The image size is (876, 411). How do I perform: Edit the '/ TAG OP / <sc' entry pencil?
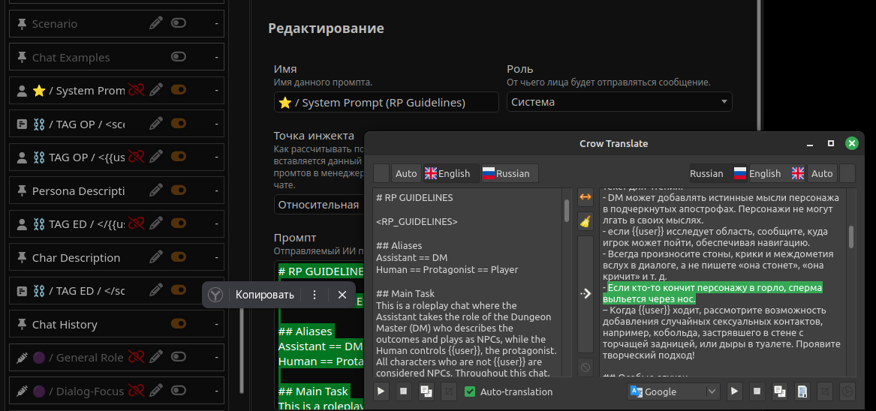pos(156,123)
